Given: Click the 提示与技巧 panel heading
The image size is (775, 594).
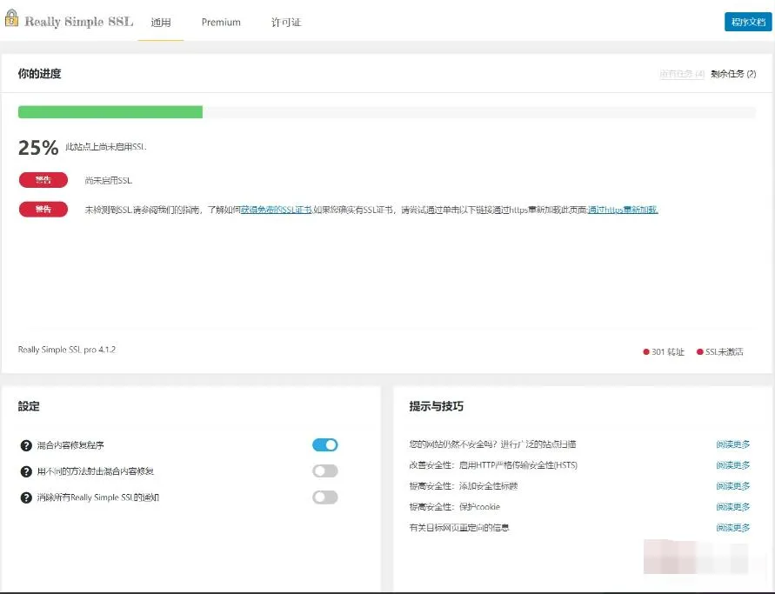Looking at the screenshot, I should 437,406.
